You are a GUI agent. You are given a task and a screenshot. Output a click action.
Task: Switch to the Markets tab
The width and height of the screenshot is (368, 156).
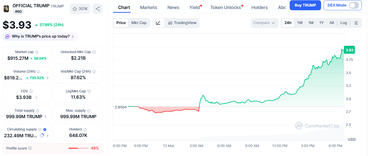[x=149, y=8]
